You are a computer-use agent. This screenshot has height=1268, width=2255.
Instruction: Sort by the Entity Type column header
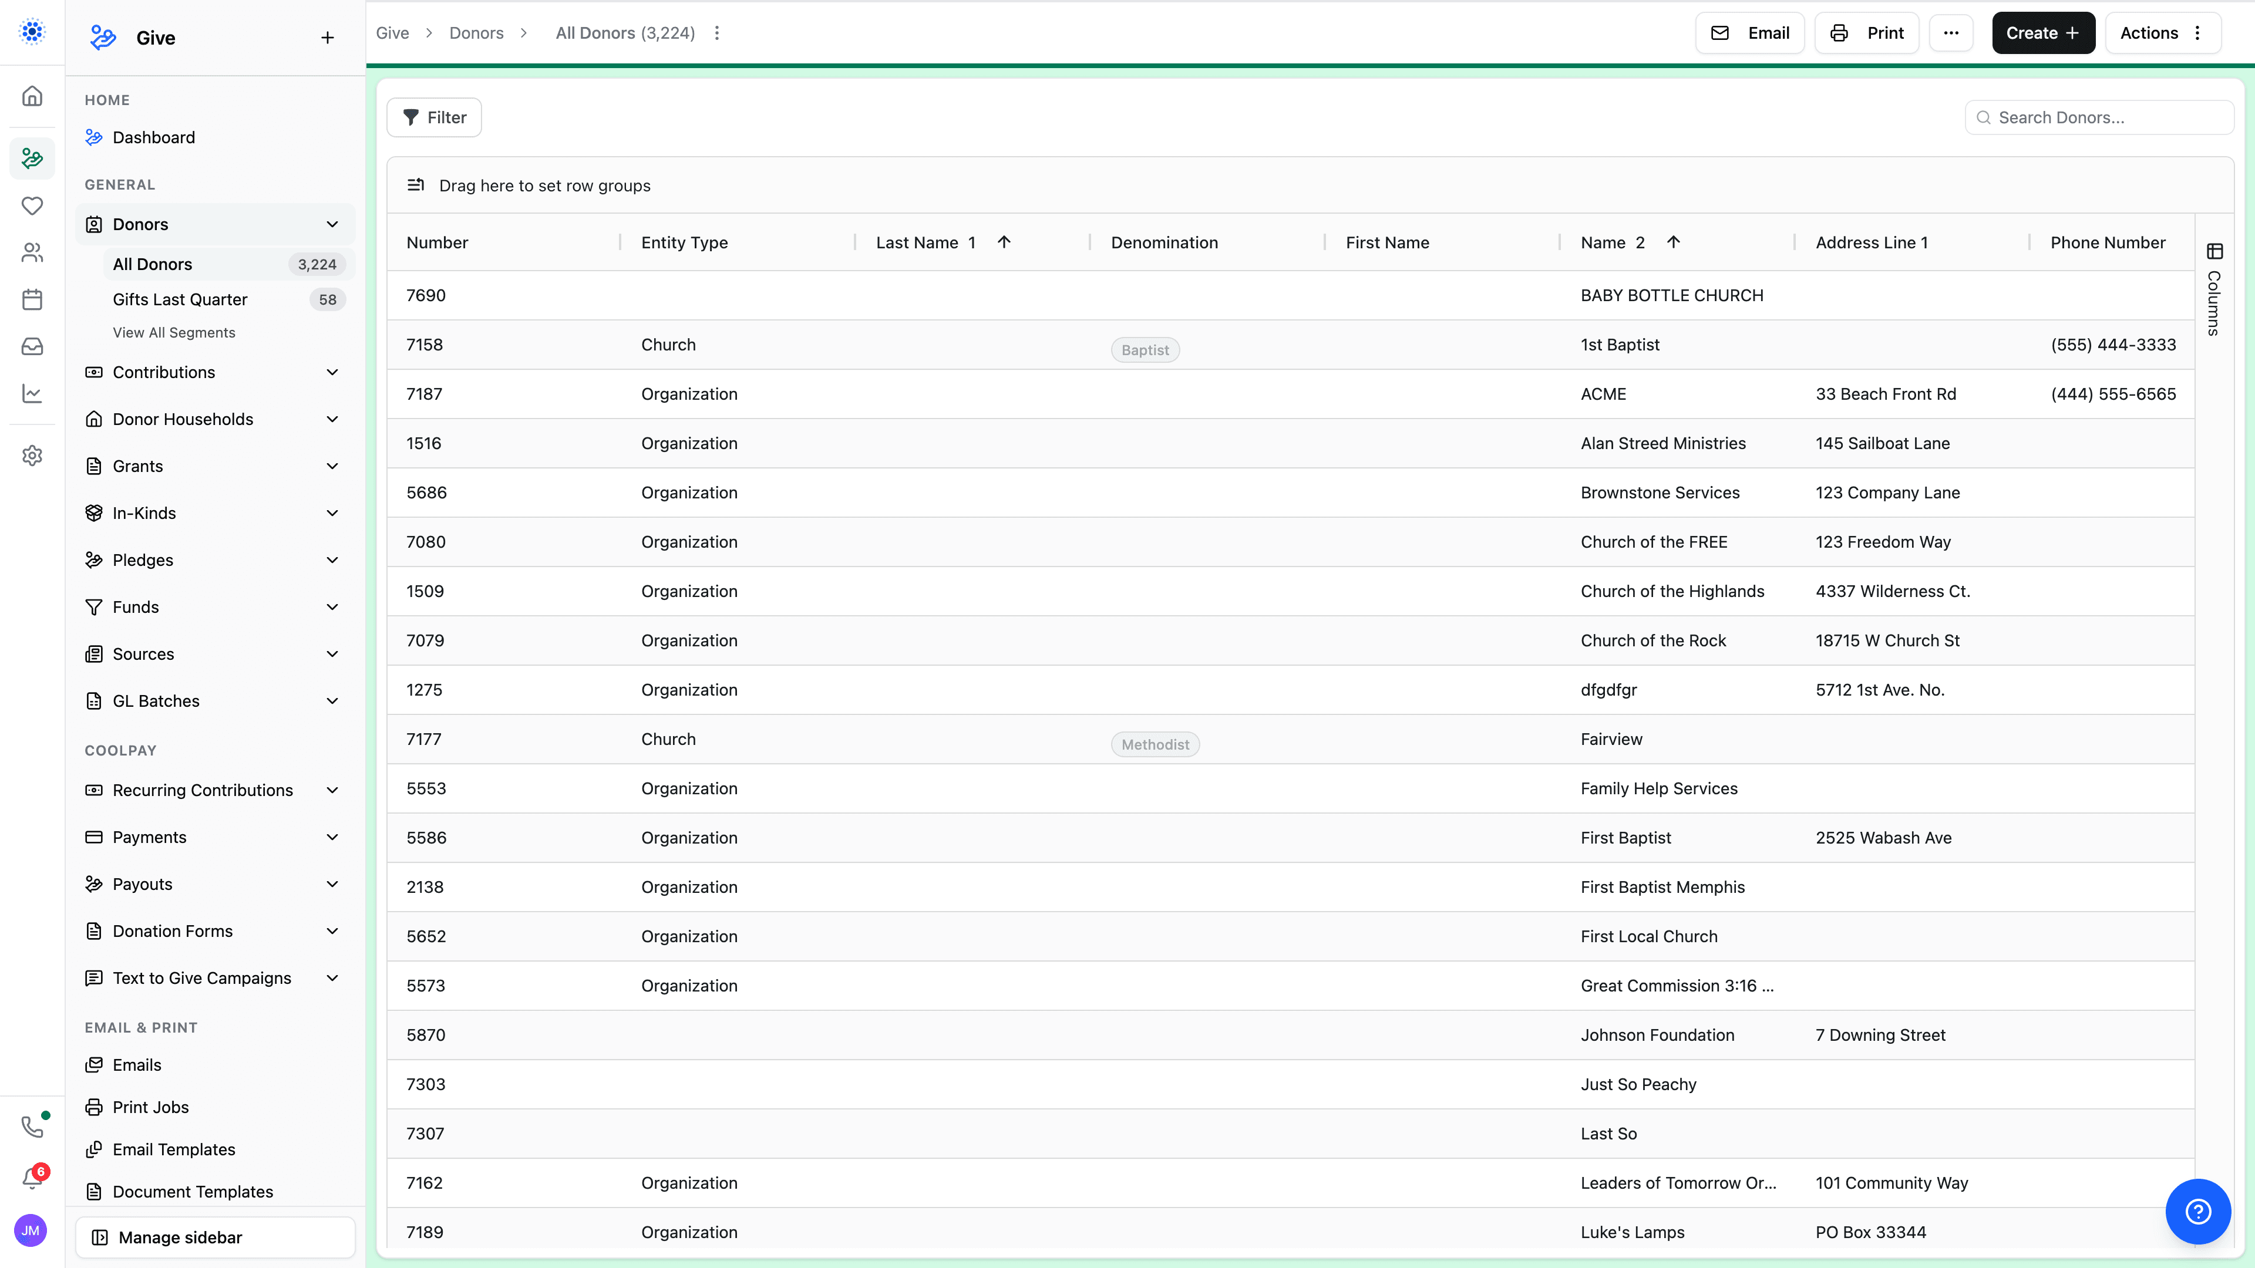[x=685, y=242]
